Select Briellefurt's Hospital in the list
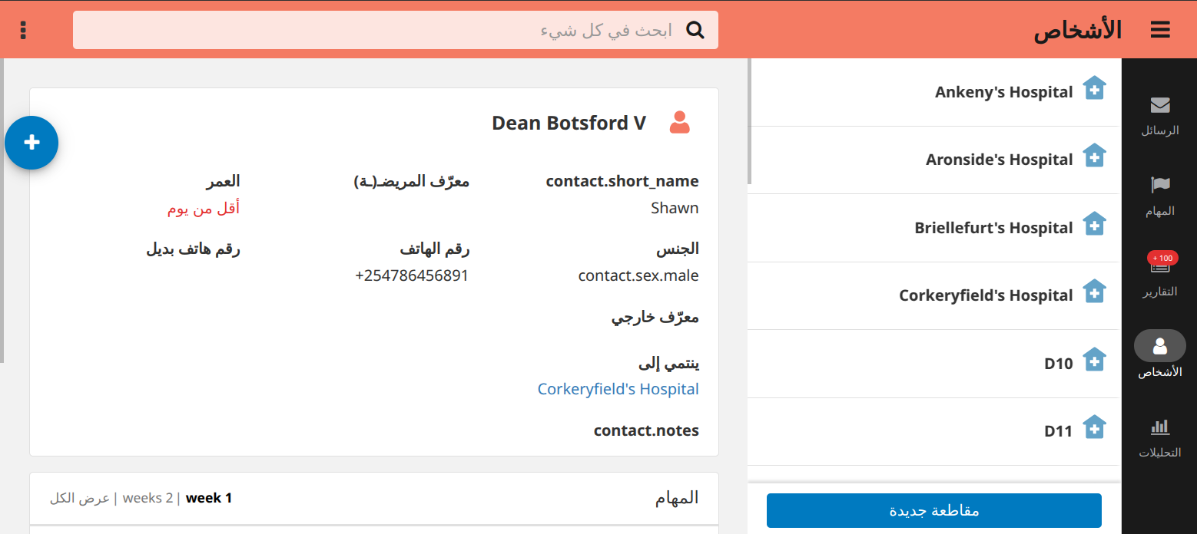 click(x=933, y=228)
